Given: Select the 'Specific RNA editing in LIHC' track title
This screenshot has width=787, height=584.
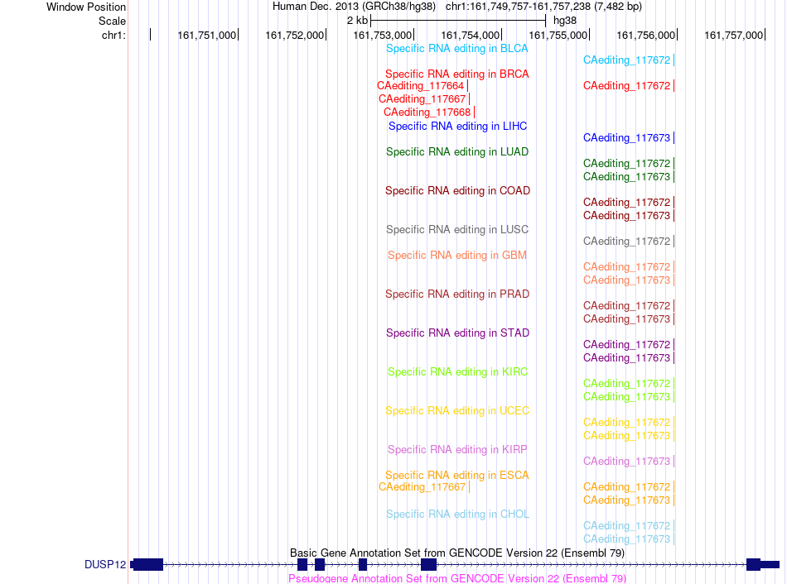Looking at the screenshot, I should tap(457, 127).
